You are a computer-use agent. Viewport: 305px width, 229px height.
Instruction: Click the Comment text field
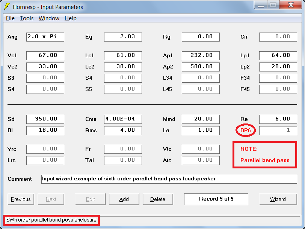[169, 179]
